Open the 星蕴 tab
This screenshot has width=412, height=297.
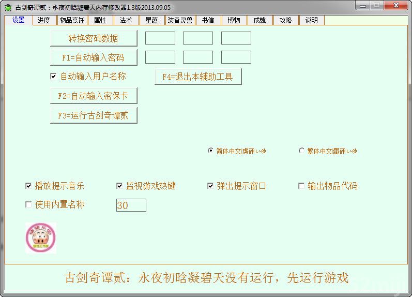tap(151, 20)
